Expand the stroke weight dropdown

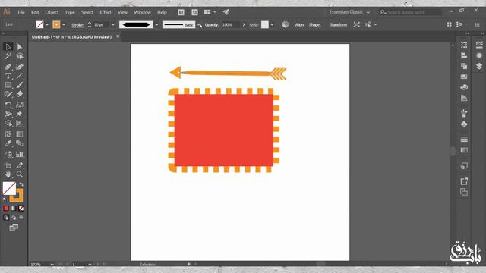click(x=113, y=25)
